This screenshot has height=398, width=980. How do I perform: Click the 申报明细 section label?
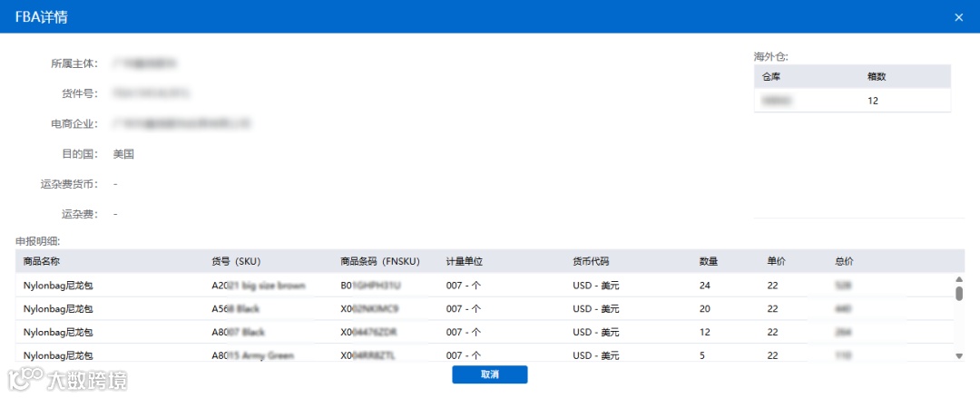click(x=37, y=240)
